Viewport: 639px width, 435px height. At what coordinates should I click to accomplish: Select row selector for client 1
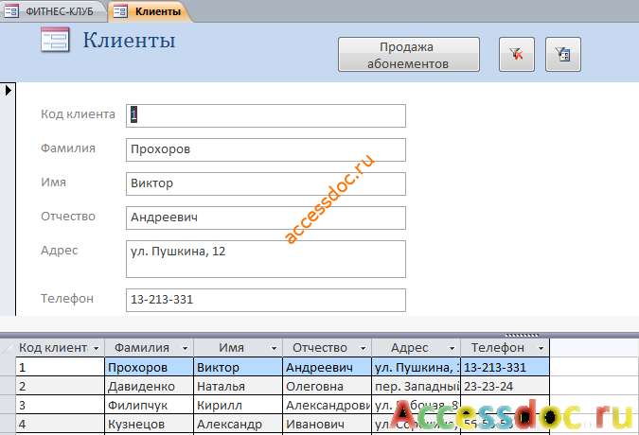tap(8, 367)
